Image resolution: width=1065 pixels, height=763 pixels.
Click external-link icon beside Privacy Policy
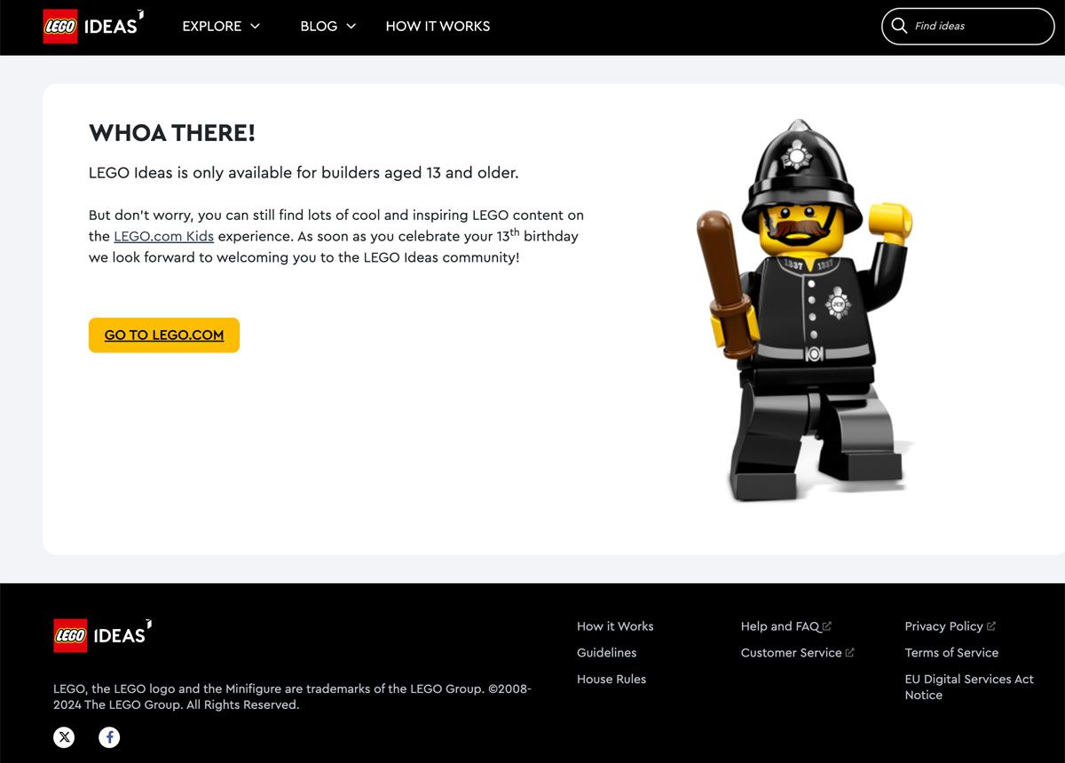click(991, 626)
